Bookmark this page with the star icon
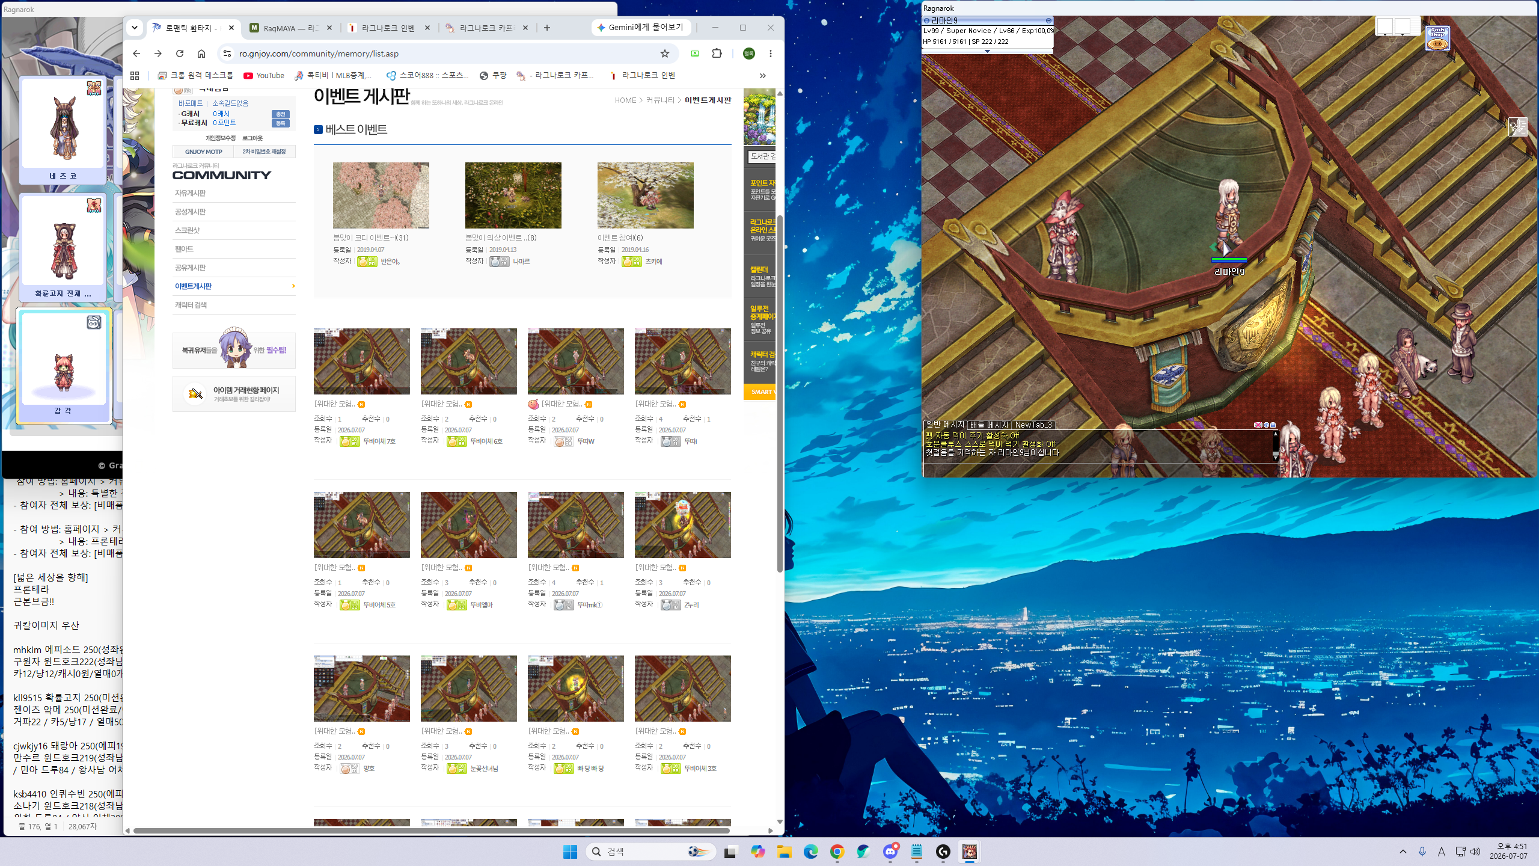The height and width of the screenshot is (866, 1539). point(665,54)
